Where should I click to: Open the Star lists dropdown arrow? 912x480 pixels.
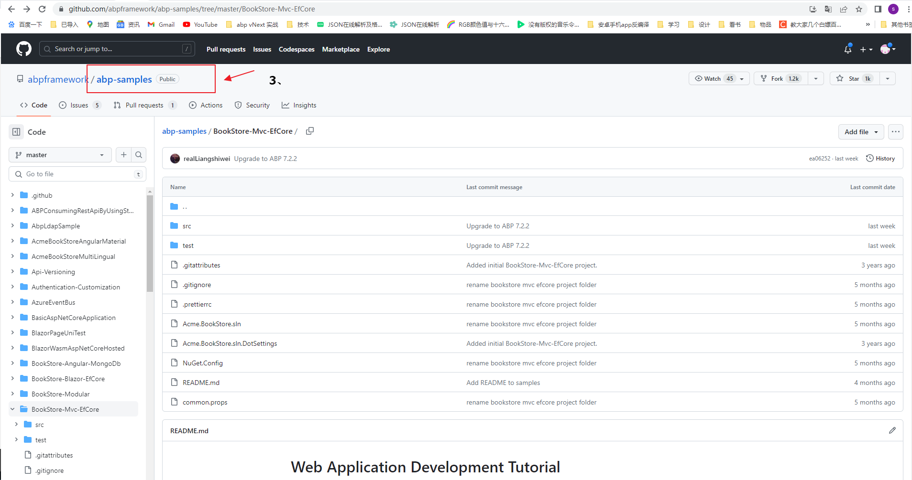[x=888, y=79]
